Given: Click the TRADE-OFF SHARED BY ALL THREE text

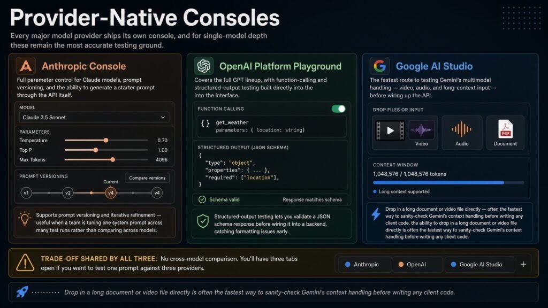Looking at the screenshot, I should 99,259.
